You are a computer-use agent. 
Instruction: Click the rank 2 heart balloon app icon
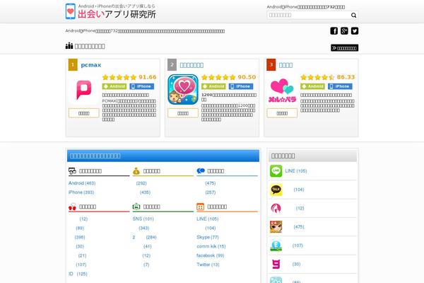point(183,90)
